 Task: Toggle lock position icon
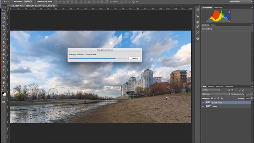[218, 98]
